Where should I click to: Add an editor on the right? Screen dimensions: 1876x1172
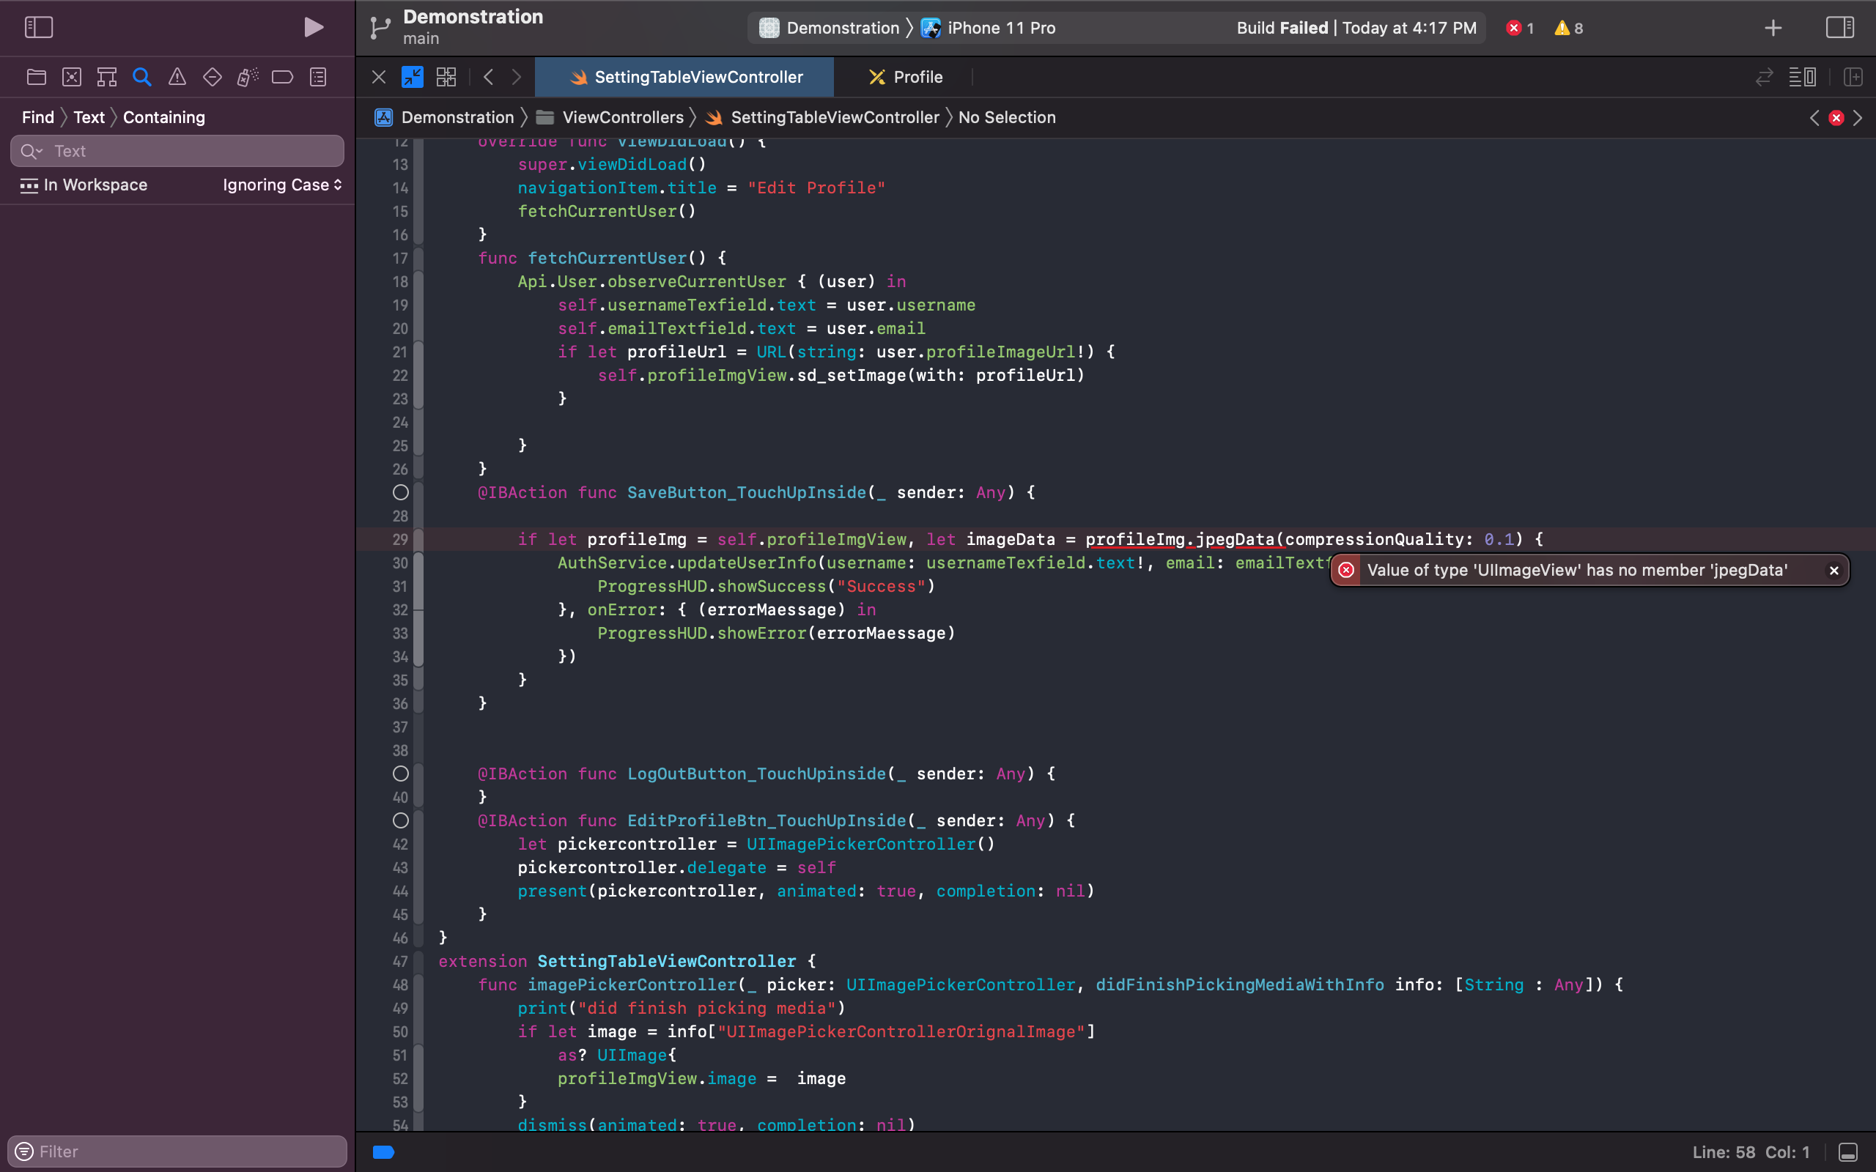pyautogui.click(x=1853, y=77)
